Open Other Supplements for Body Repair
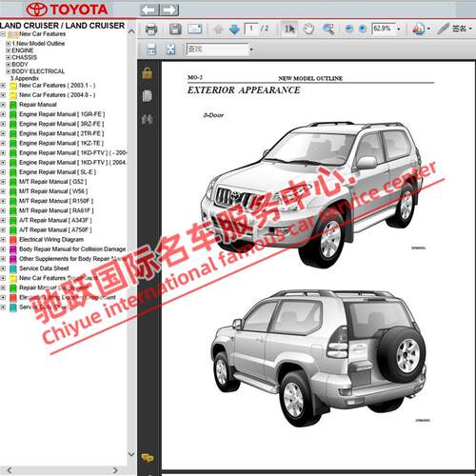Viewport: 476px width, 476px height. pos(71,259)
